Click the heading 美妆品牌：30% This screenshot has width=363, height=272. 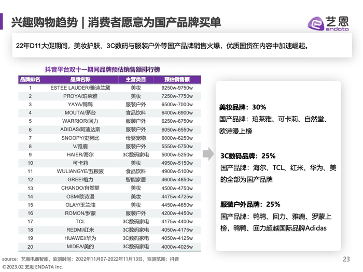[x=243, y=107]
